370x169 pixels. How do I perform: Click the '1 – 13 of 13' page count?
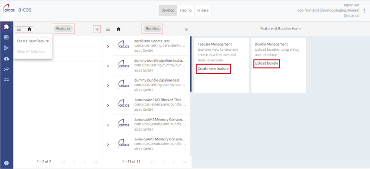[x=131, y=162]
